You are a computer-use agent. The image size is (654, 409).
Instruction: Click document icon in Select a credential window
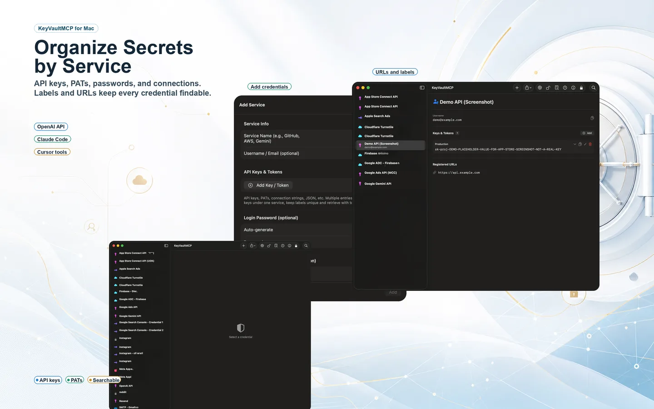(276, 246)
